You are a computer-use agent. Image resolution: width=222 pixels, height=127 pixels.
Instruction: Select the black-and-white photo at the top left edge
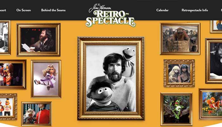5,38
